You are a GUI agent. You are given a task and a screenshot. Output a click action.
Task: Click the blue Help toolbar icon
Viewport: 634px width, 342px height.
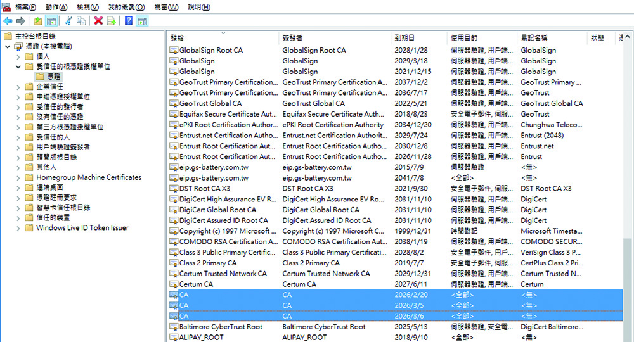129,21
